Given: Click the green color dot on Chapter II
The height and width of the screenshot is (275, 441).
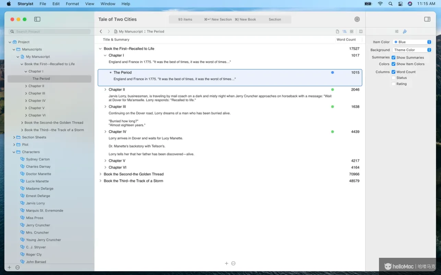Looking at the screenshot, I should coord(332,89).
